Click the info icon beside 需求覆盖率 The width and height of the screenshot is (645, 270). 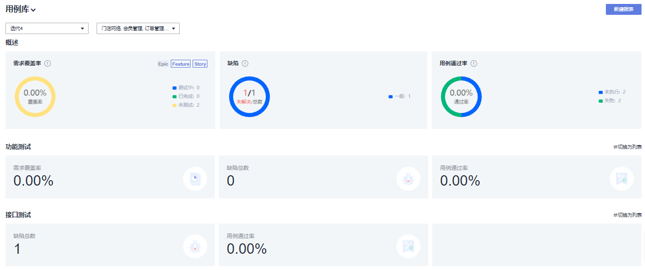click(48, 64)
